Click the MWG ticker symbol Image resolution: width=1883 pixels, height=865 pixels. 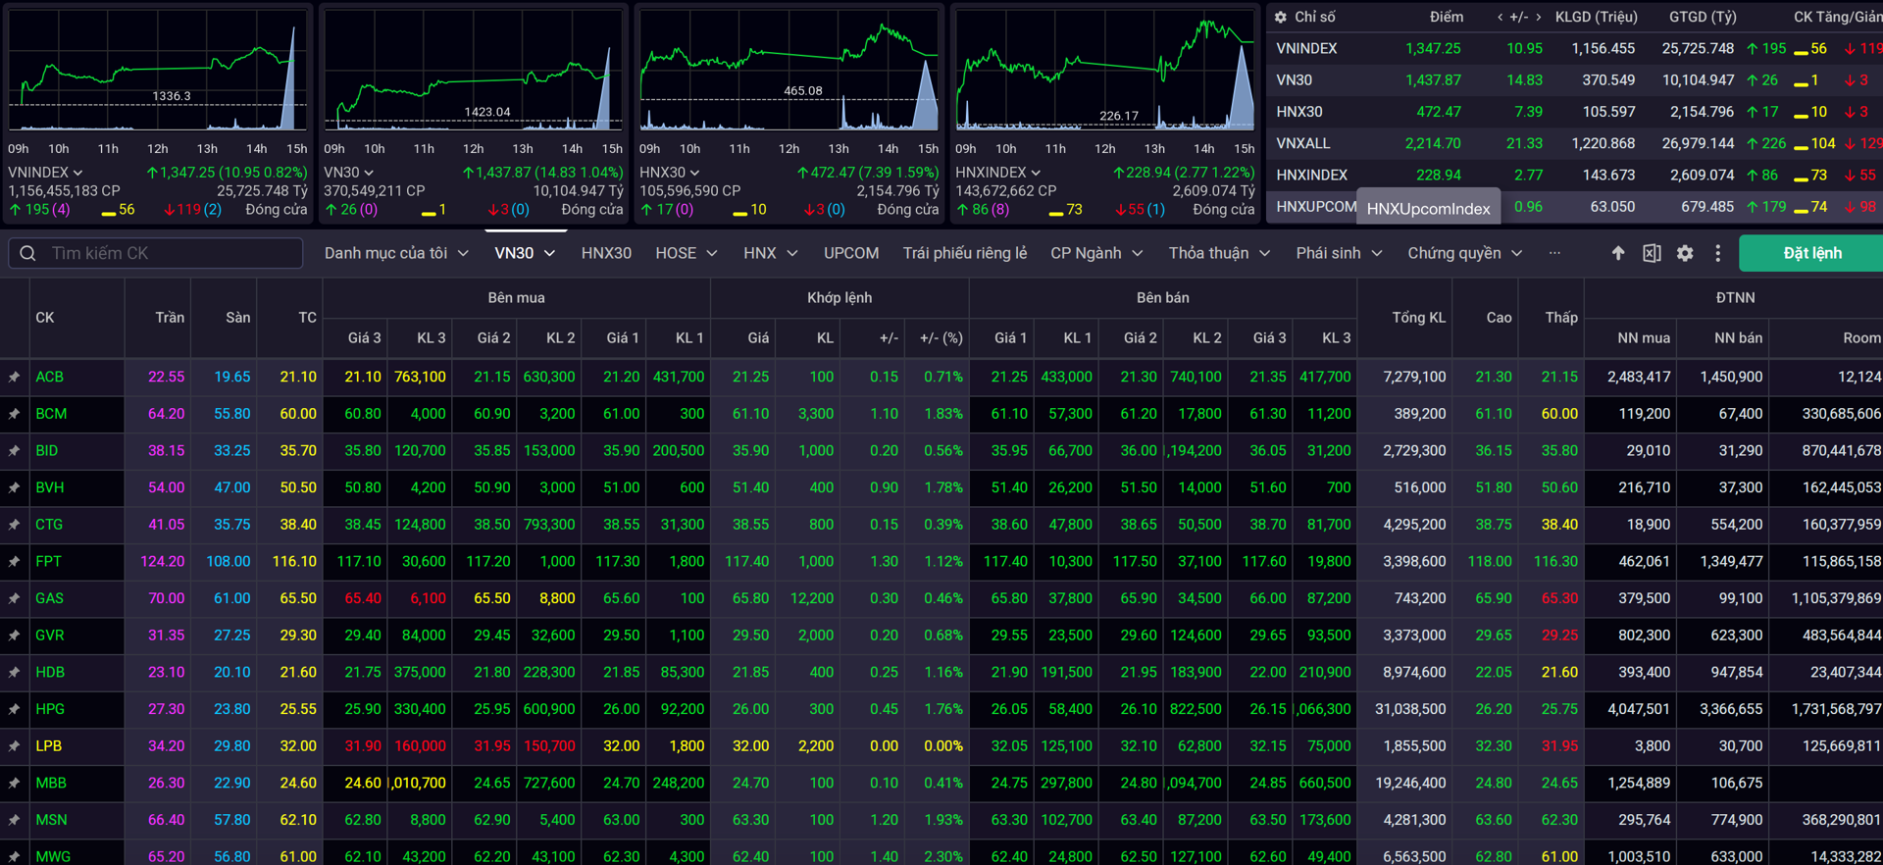pyautogui.click(x=53, y=856)
